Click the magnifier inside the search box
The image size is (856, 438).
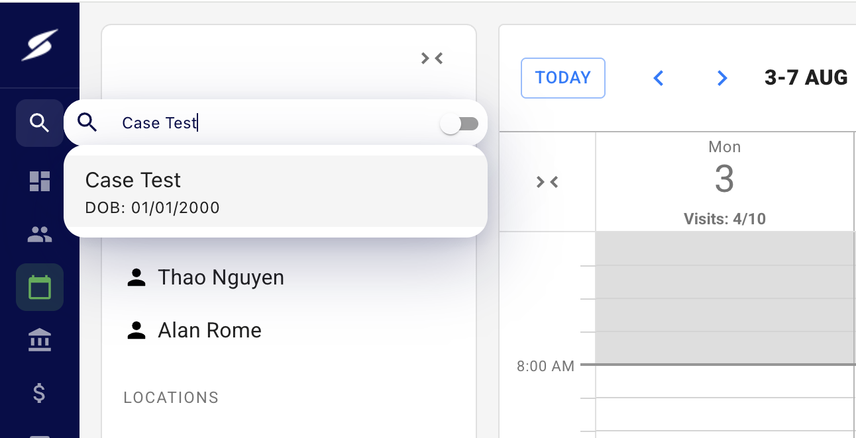[87, 122]
